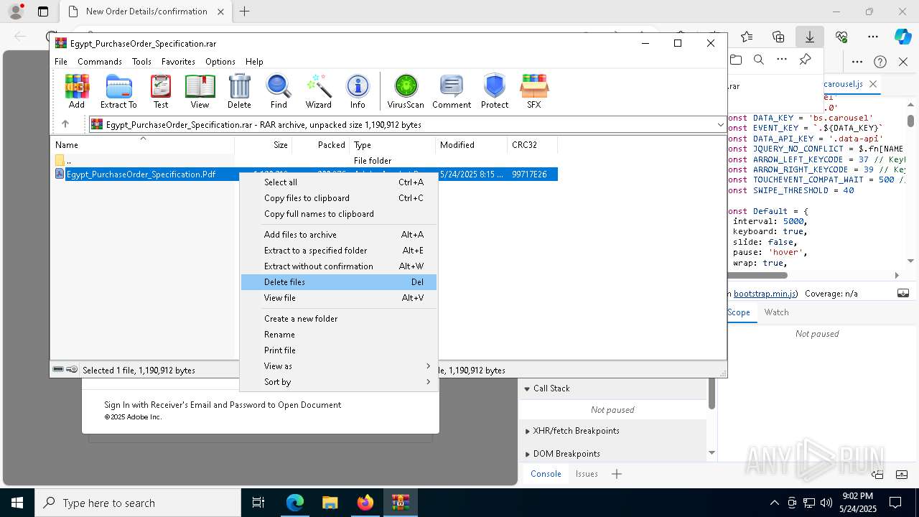Open the Tools menu

(141, 62)
